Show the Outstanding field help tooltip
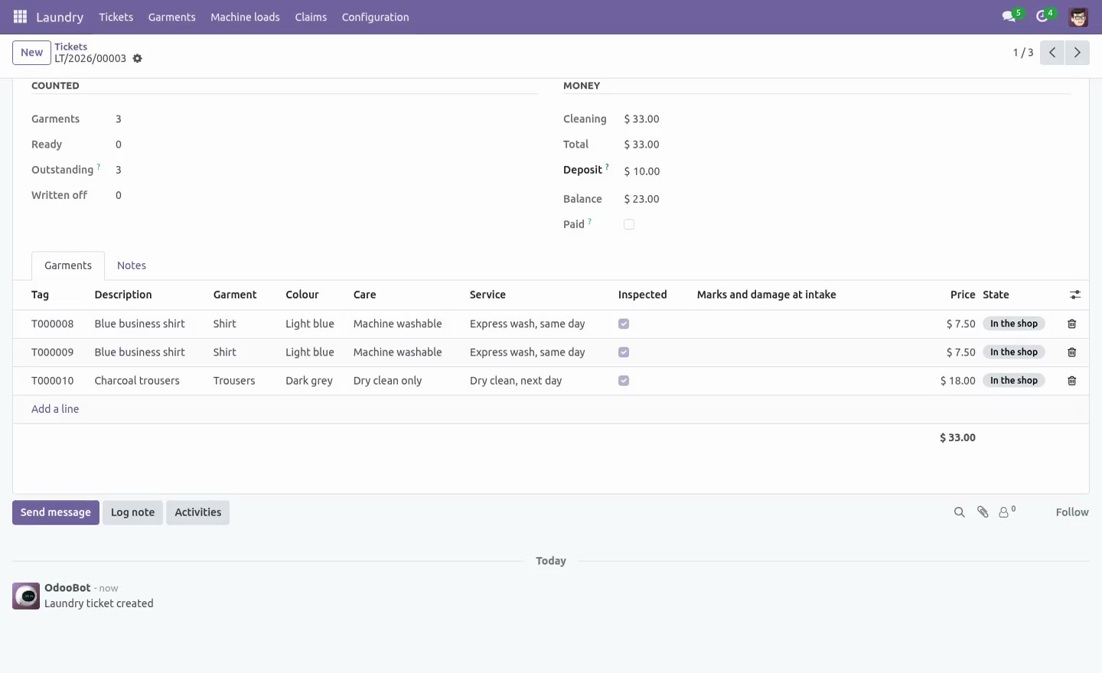Screen dimensions: 1102x673 click(x=99, y=166)
